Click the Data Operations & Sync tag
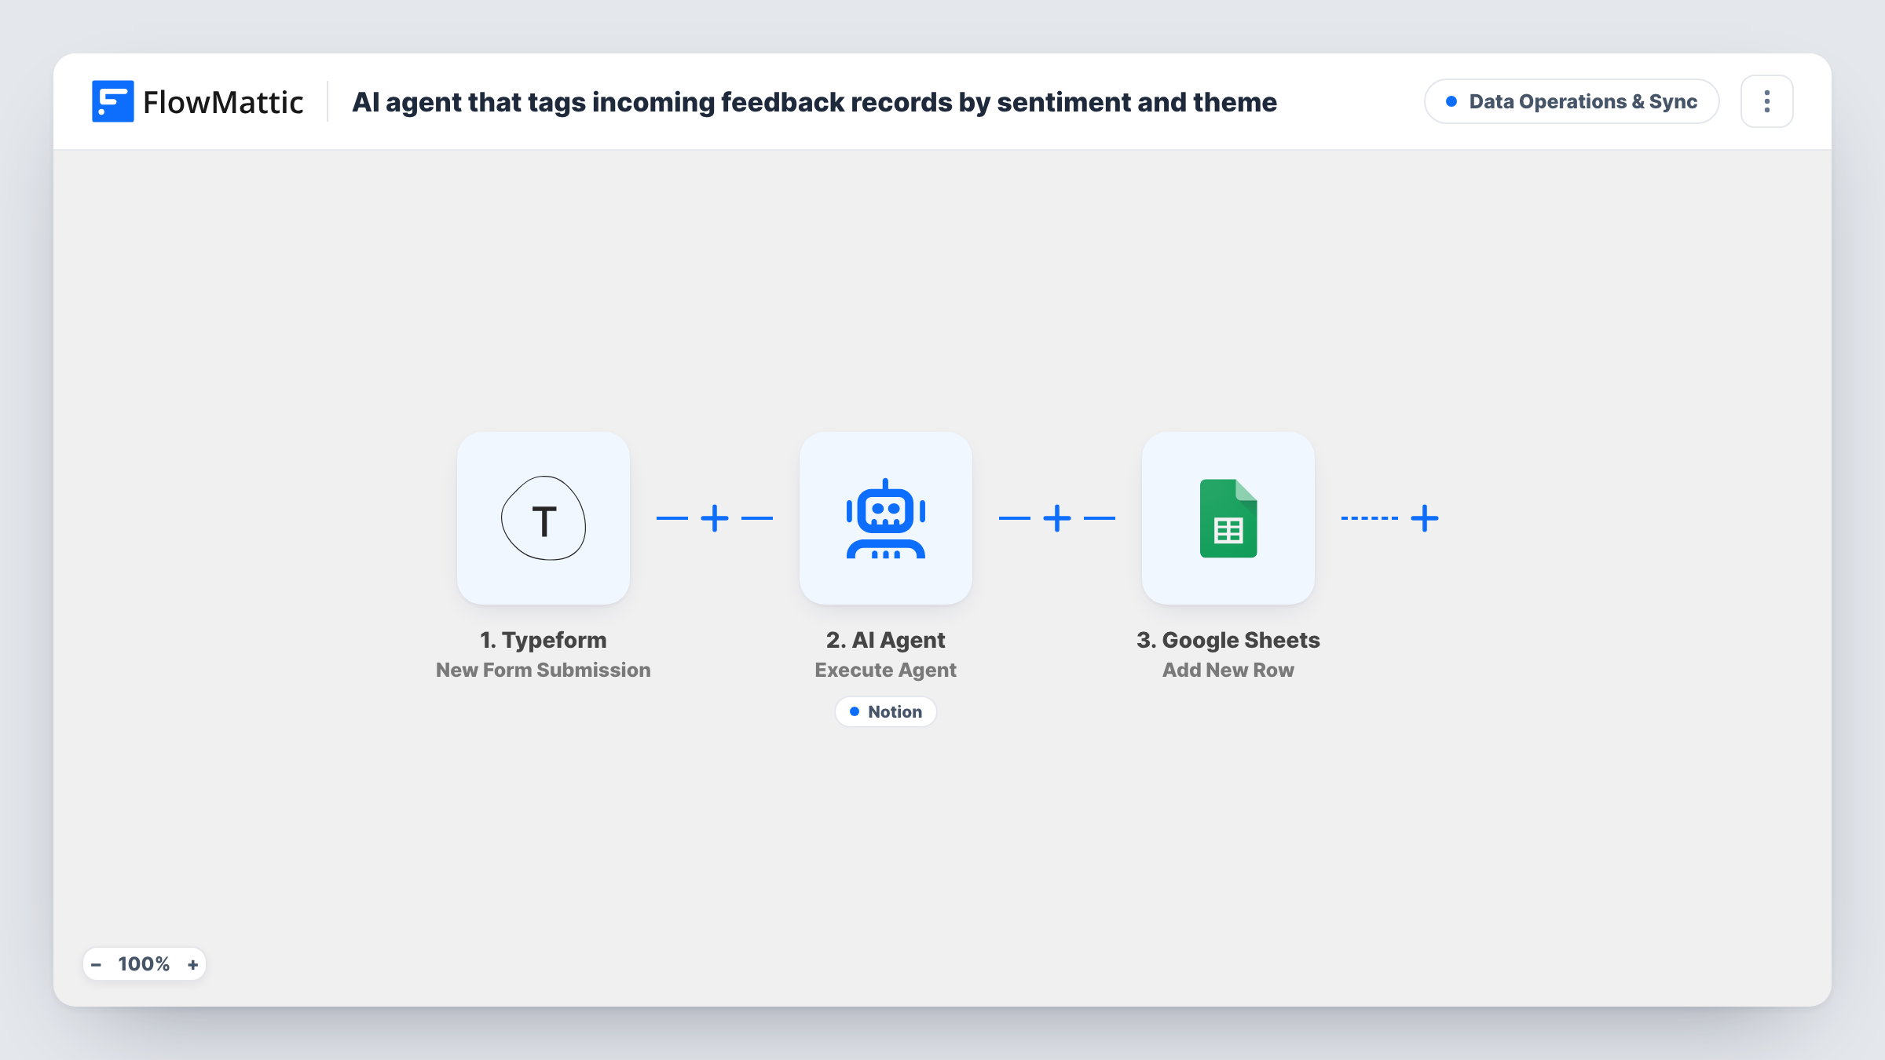1885x1060 pixels. pos(1572,101)
